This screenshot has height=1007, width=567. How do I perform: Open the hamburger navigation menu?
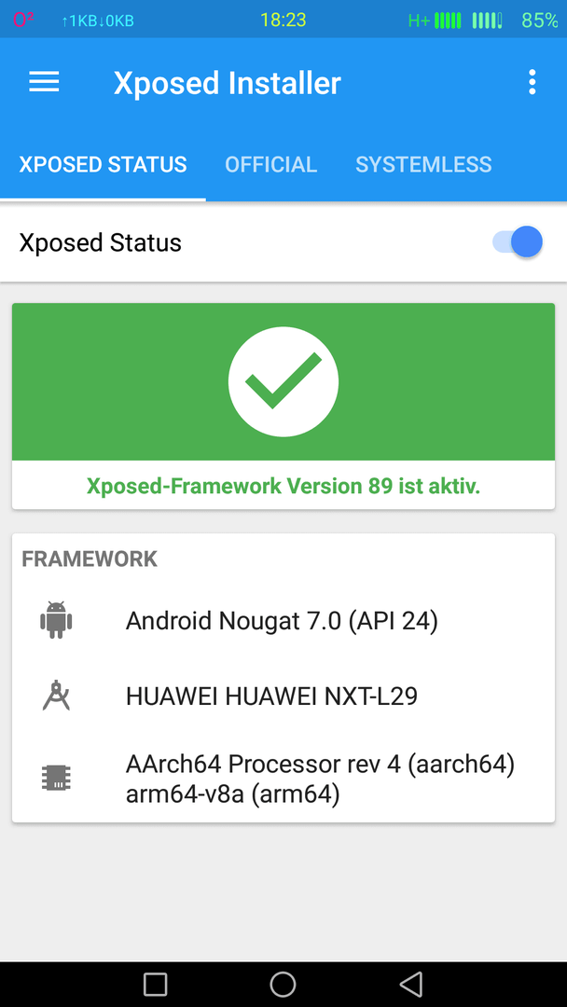45,82
